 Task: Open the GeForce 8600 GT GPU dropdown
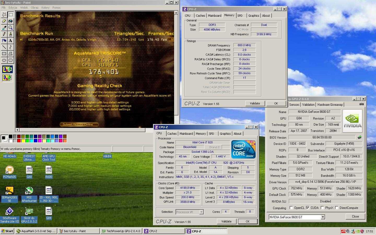(x=323, y=217)
